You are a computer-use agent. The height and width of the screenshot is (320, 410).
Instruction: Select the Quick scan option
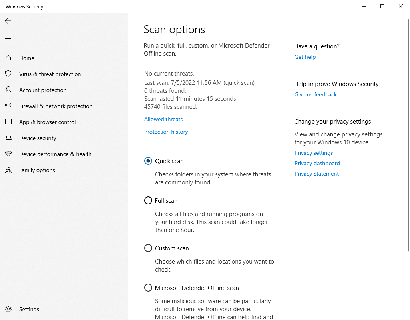pyautogui.click(x=148, y=161)
